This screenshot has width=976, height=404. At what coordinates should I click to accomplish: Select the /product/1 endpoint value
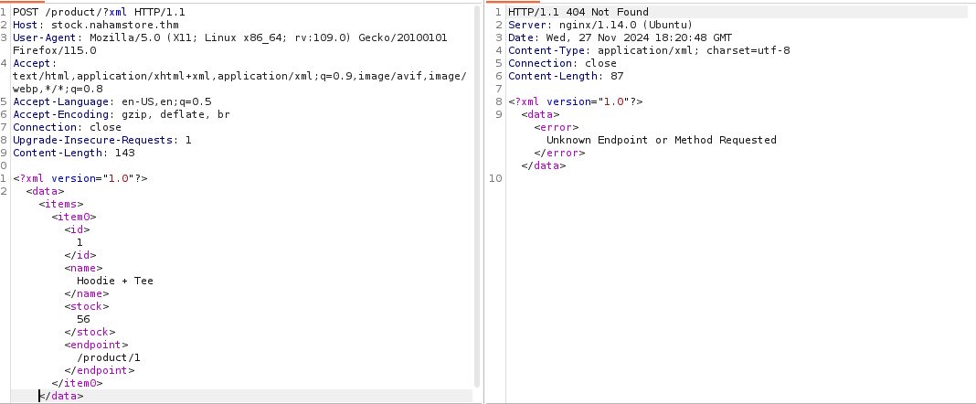pyautogui.click(x=109, y=357)
